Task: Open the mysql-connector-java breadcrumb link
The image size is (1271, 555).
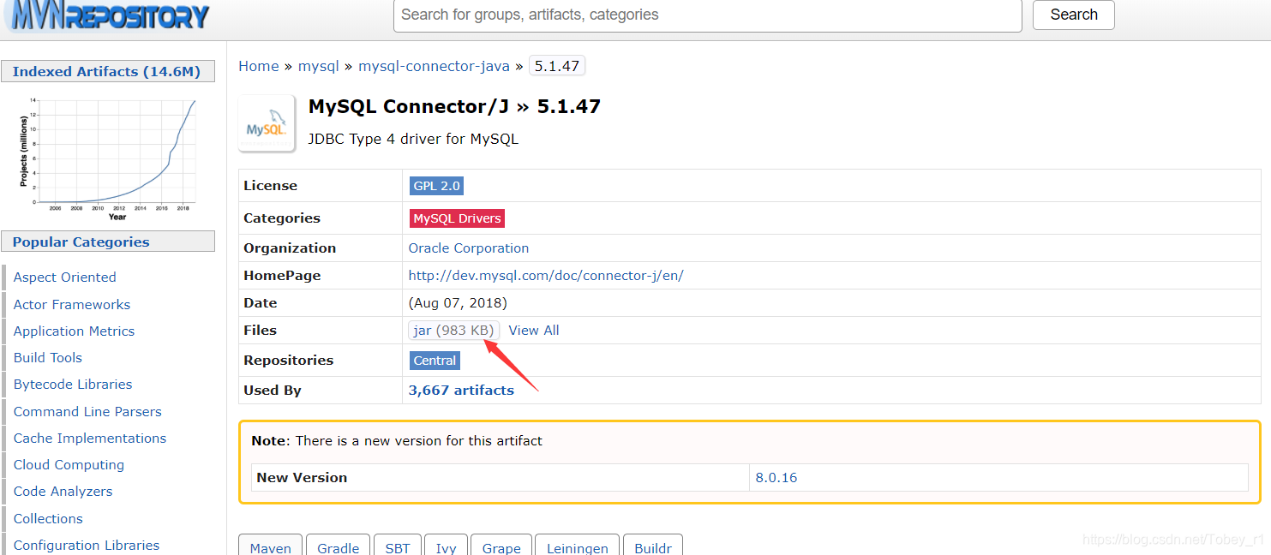Action: point(434,66)
